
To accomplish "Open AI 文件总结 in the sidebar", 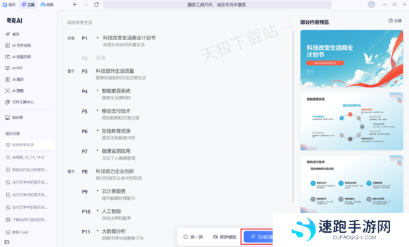I will click(x=18, y=46).
